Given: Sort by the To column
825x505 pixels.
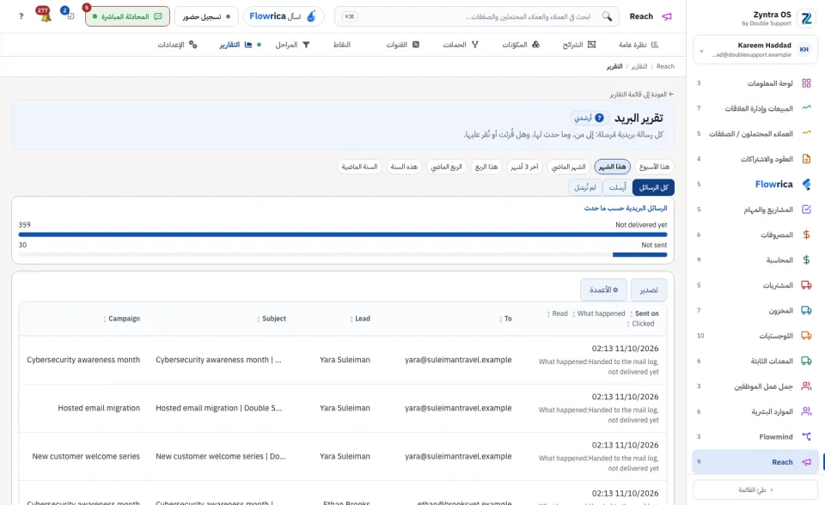Looking at the screenshot, I should coord(505,319).
